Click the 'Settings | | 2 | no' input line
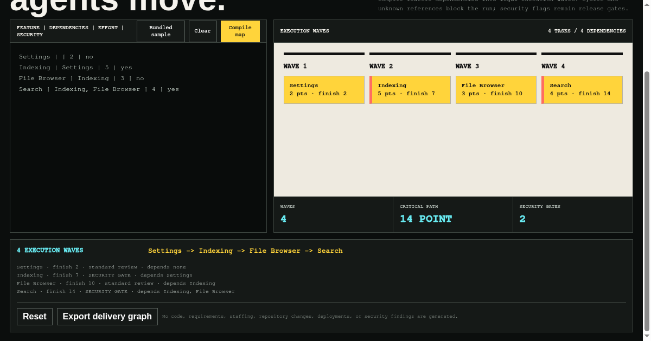 point(56,57)
